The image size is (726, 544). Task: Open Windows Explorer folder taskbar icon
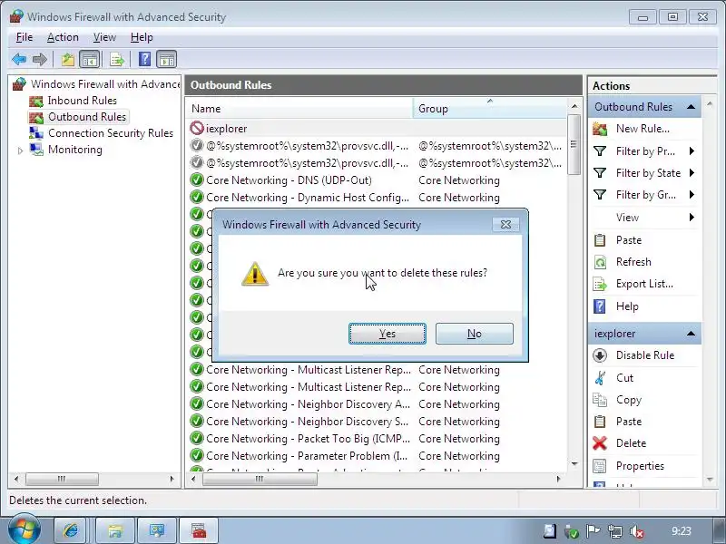[x=114, y=530]
